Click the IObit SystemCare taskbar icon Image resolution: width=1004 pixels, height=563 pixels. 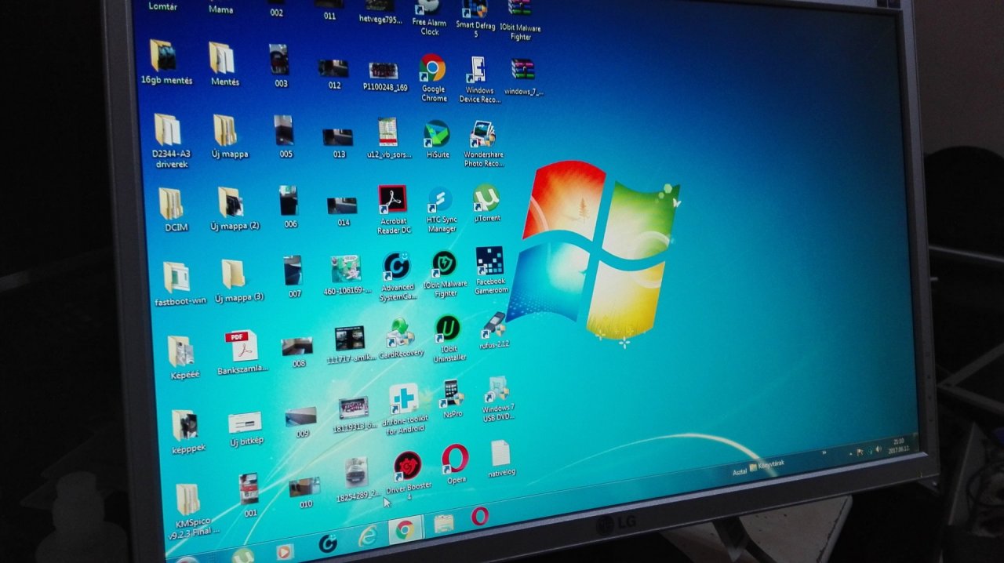tap(328, 543)
